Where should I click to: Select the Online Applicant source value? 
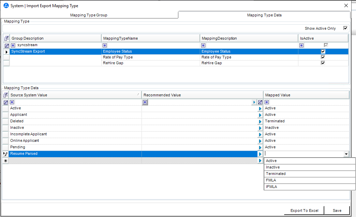tap(75, 140)
